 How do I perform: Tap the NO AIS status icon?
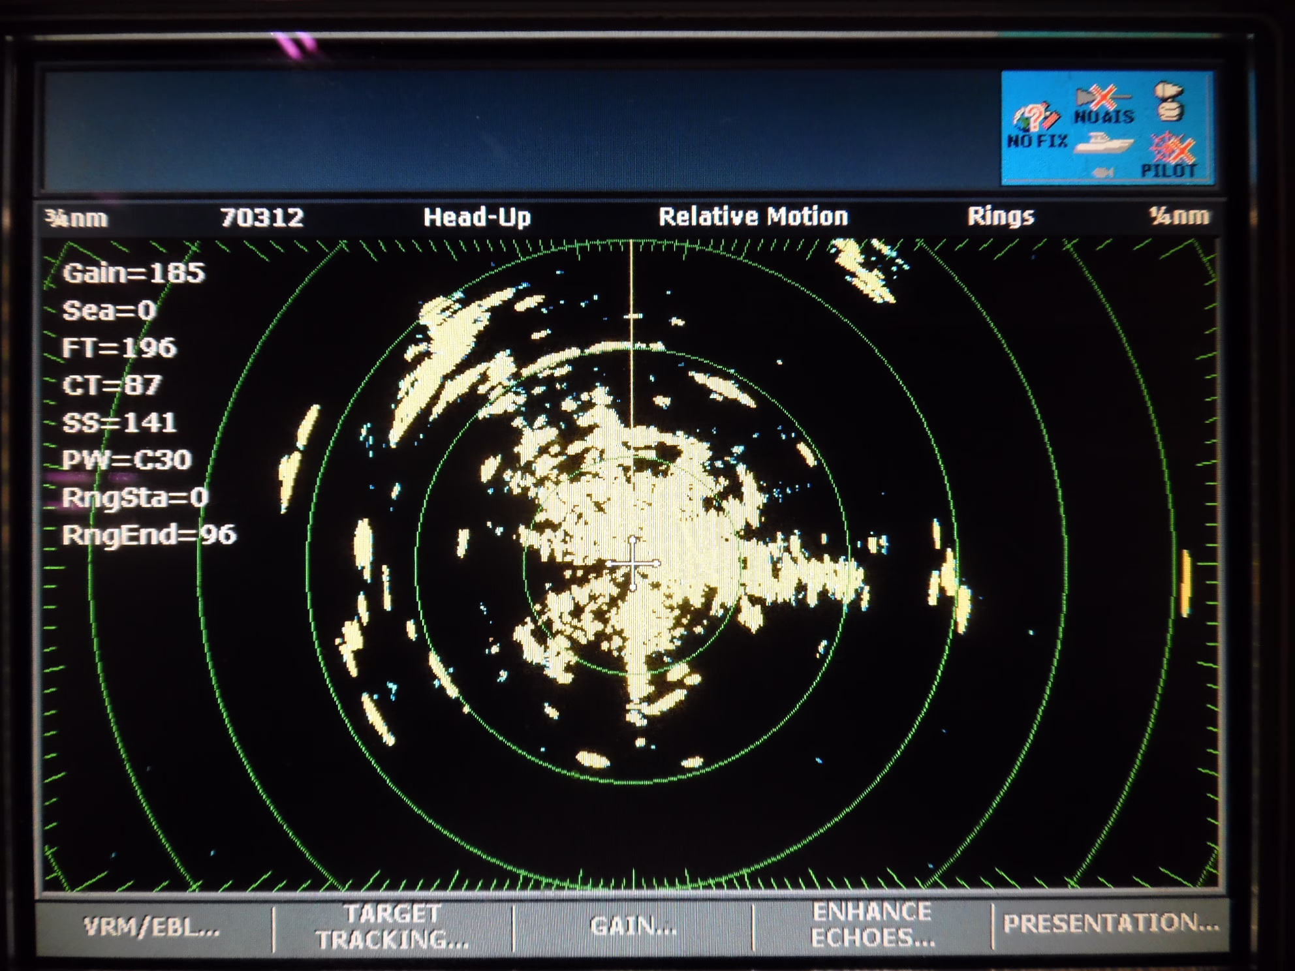pos(1104,106)
